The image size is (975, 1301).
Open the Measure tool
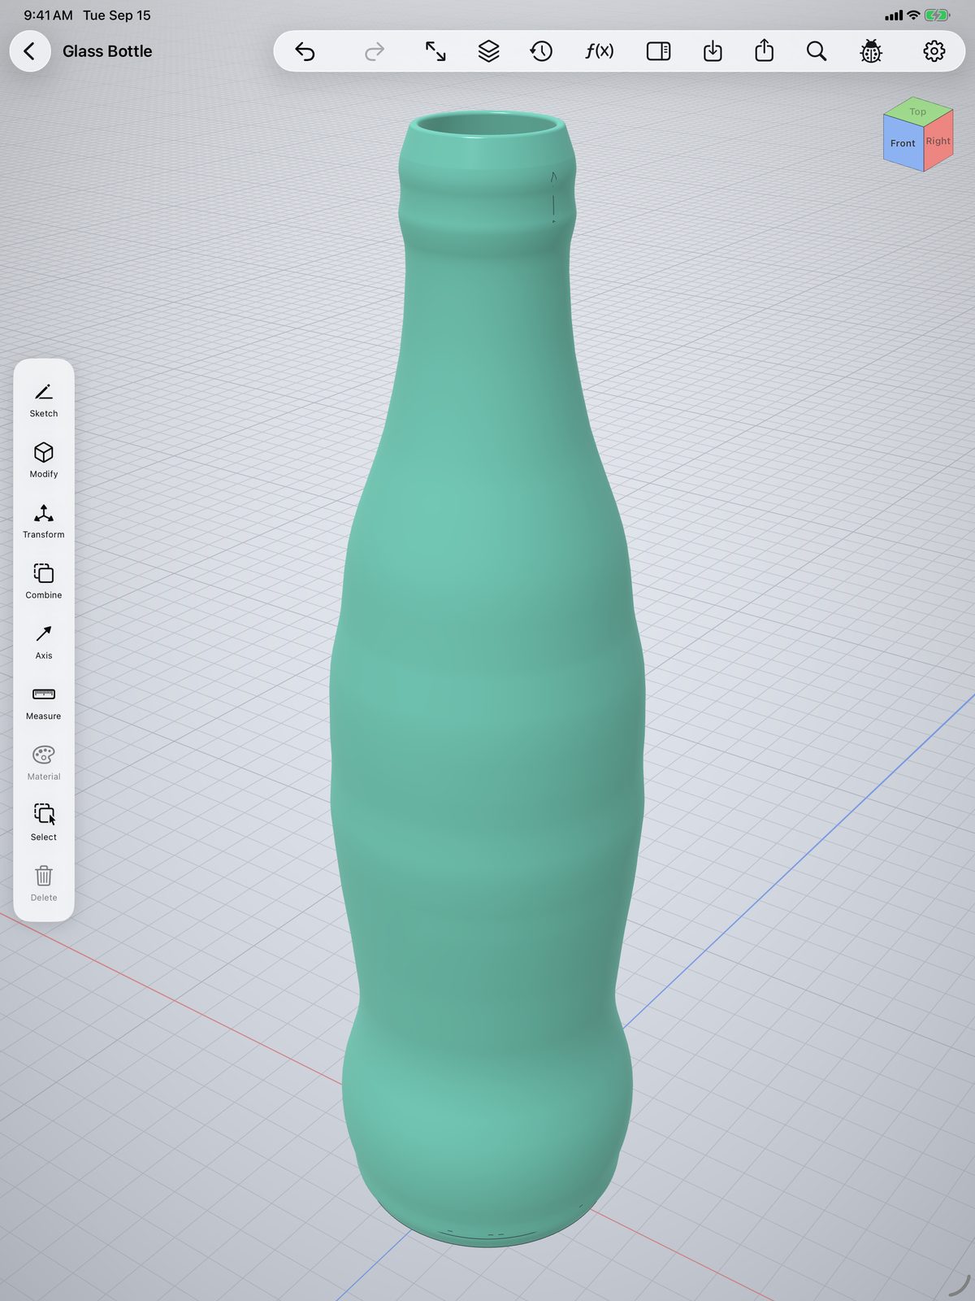[x=44, y=703]
